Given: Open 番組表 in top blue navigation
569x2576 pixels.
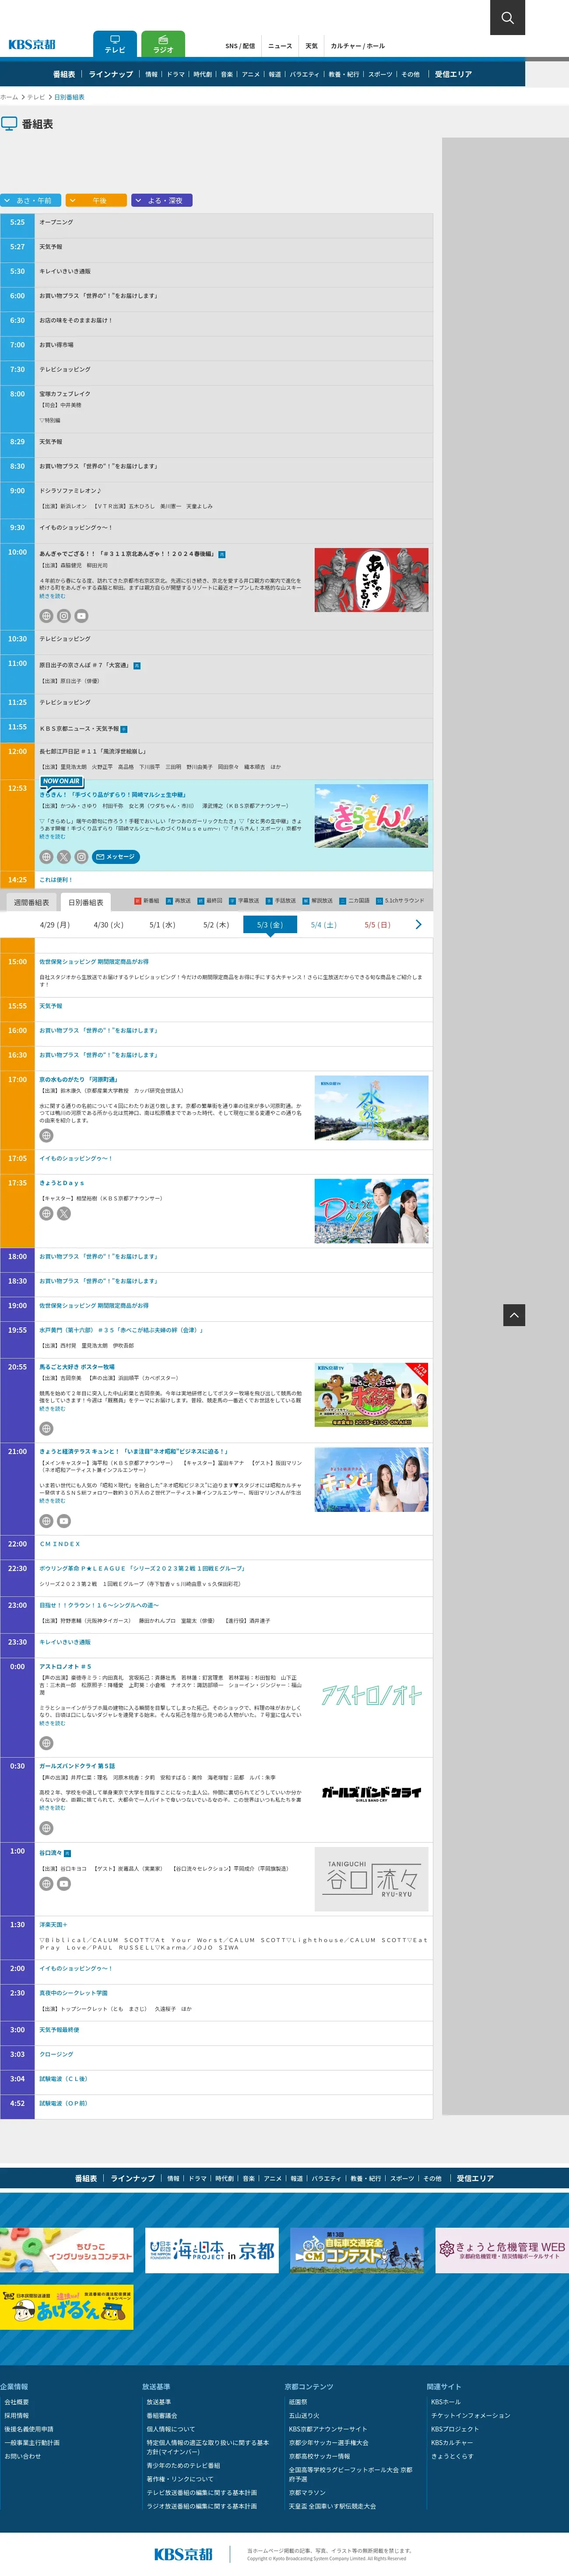Looking at the screenshot, I should [64, 74].
